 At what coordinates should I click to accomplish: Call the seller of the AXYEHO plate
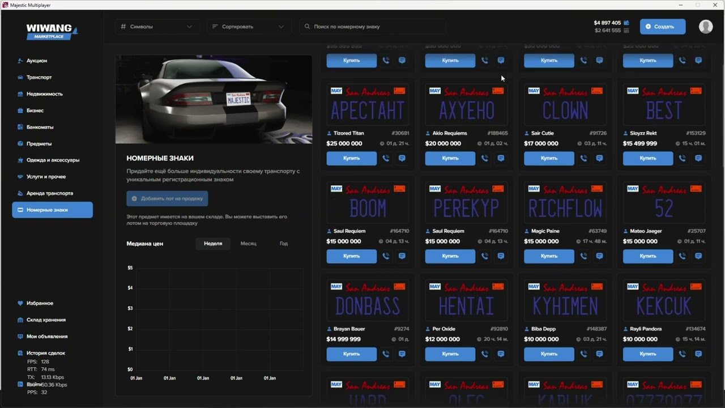pos(485,158)
